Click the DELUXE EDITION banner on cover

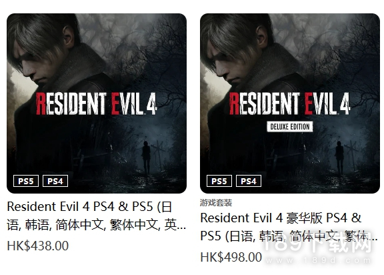pyautogui.click(x=290, y=126)
